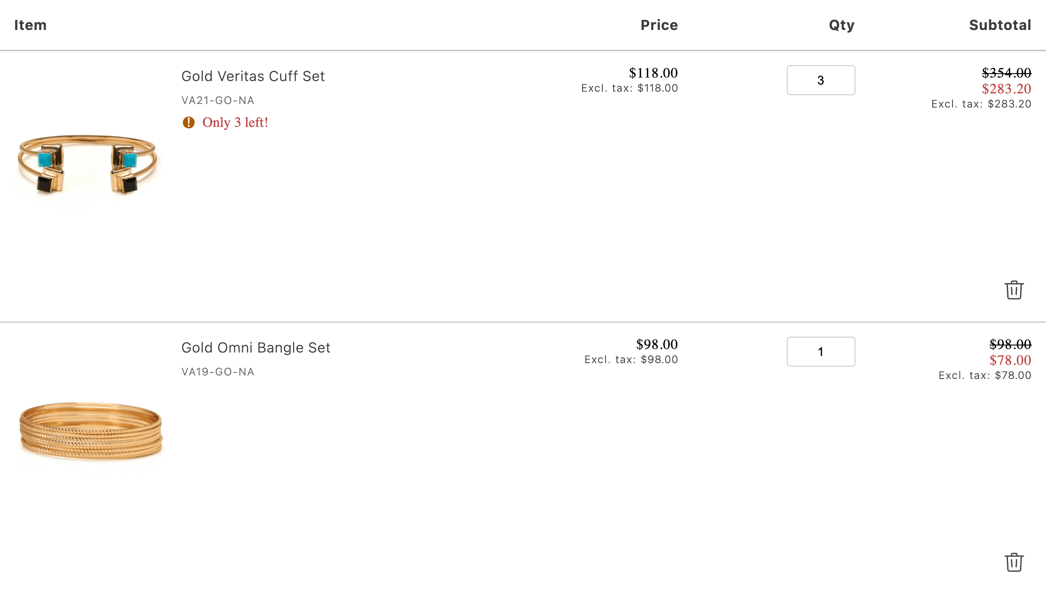Delete the Gold Veritas Cuff Set item

pyautogui.click(x=1014, y=290)
